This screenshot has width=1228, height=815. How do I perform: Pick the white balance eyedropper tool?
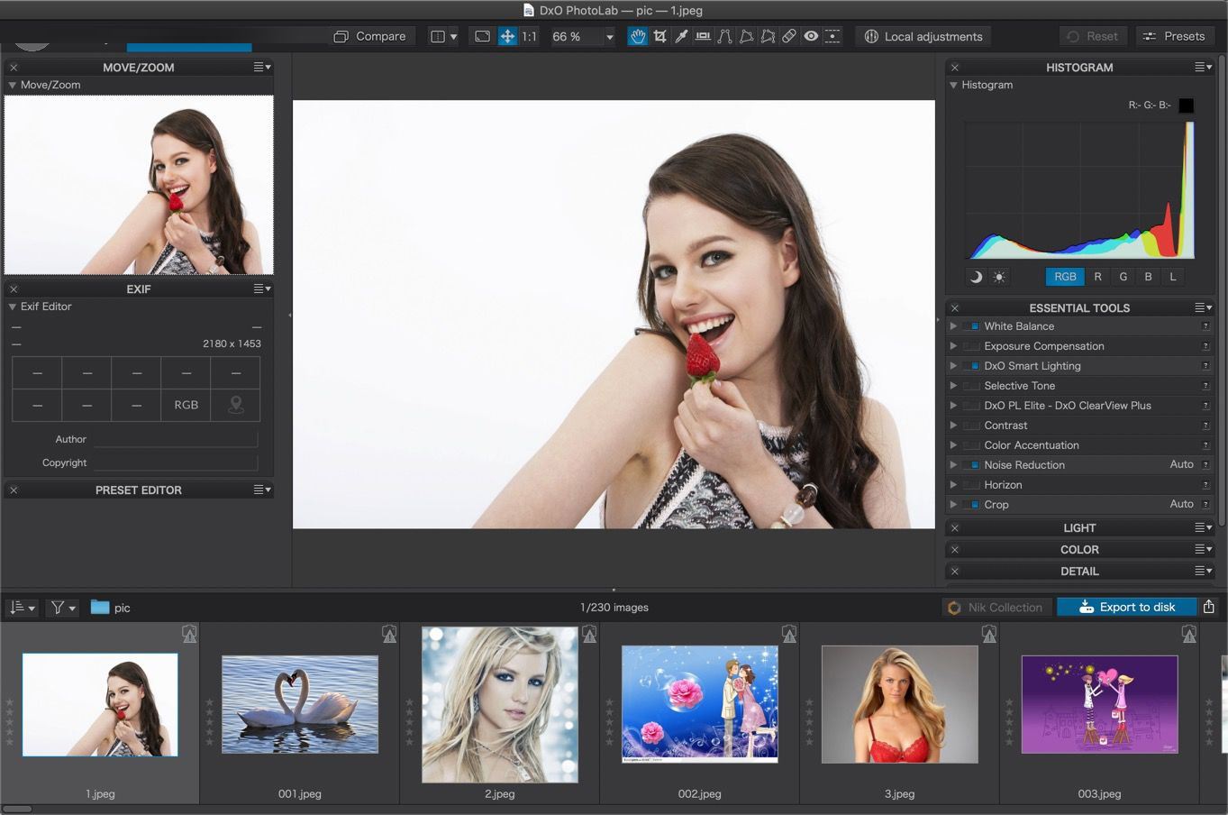(x=681, y=36)
